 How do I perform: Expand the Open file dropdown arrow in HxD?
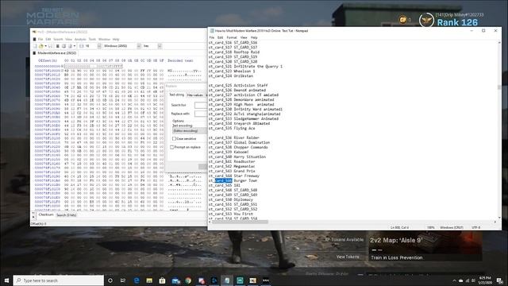tap(45, 46)
